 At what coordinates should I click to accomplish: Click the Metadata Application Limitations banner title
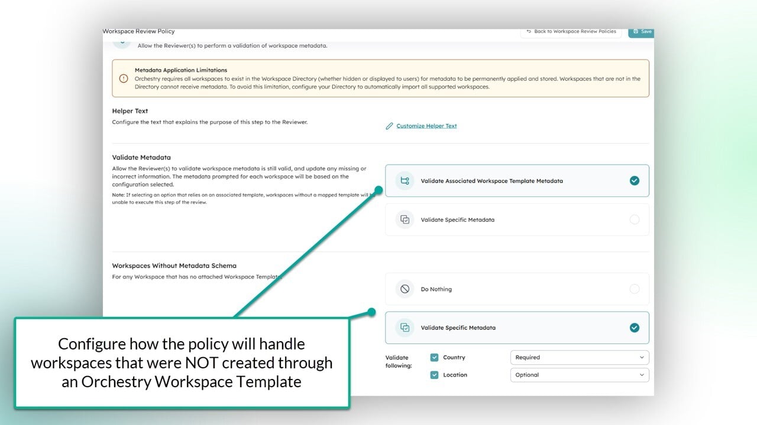(x=181, y=70)
